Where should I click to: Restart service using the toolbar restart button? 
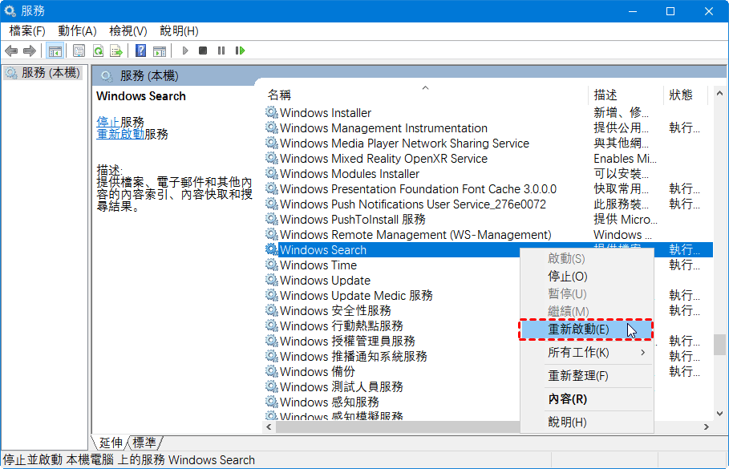click(240, 51)
